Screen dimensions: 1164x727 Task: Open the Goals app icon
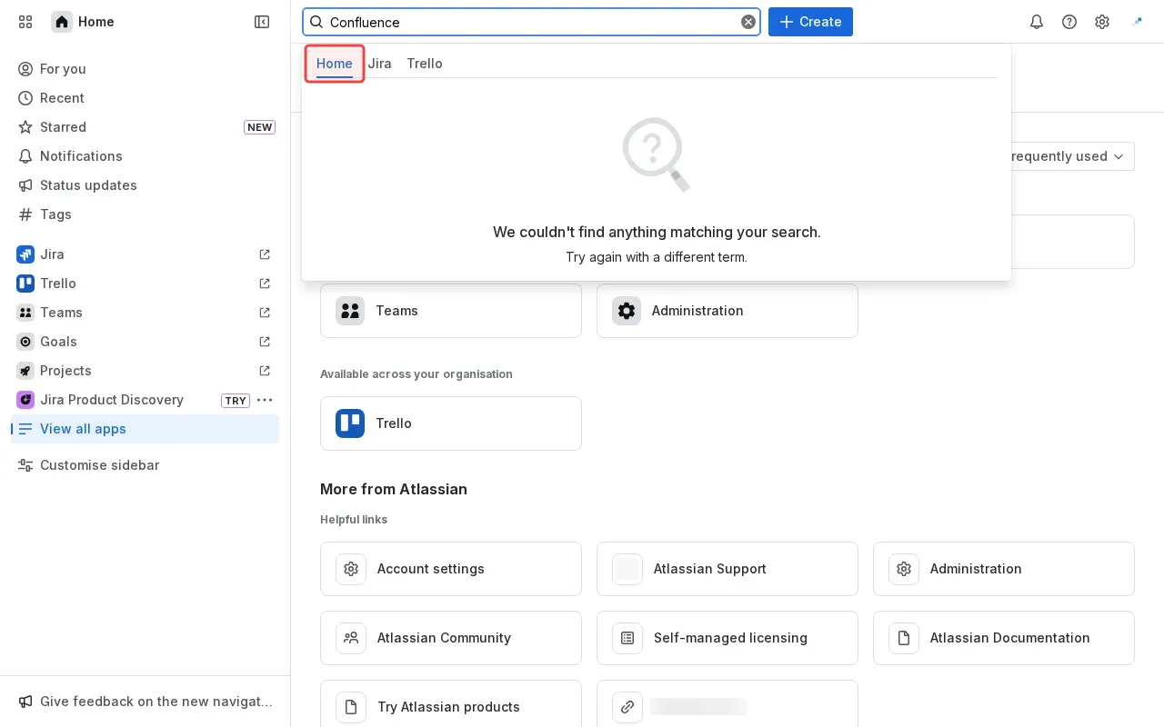25,342
